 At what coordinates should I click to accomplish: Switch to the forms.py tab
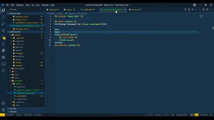(x=135, y=10)
